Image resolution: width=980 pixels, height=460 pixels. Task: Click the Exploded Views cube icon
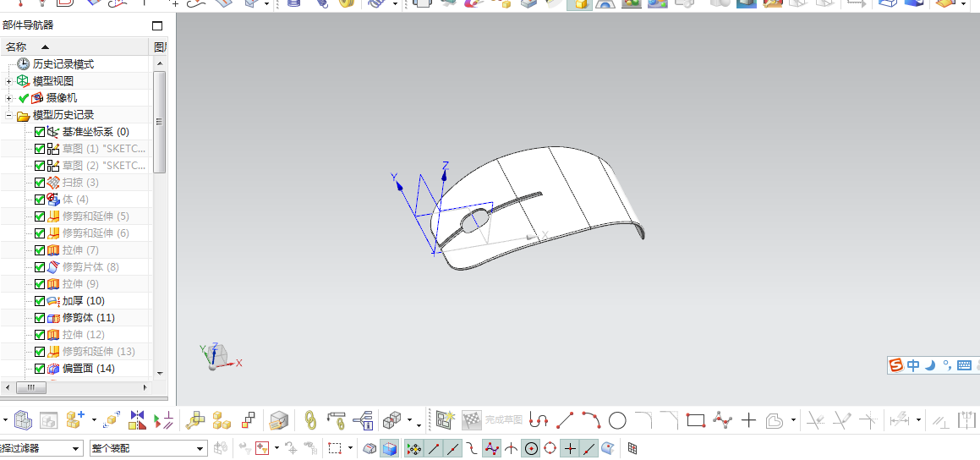pos(391,420)
